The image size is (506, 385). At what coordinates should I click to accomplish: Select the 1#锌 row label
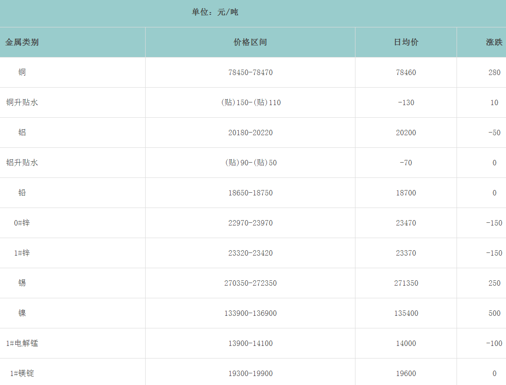(x=22, y=253)
